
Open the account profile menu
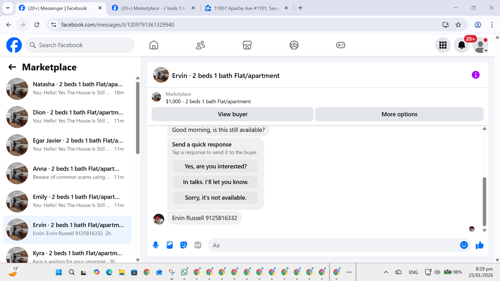[480, 45]
